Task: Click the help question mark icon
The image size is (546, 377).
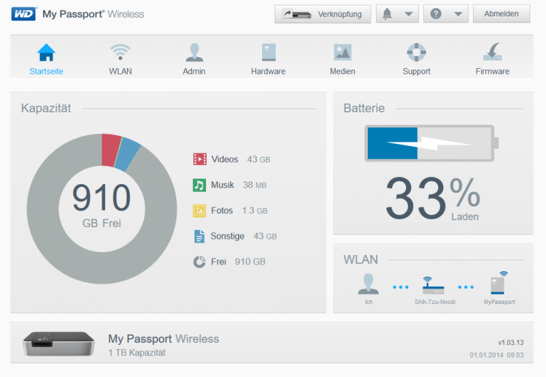Action: coord(435,14)
